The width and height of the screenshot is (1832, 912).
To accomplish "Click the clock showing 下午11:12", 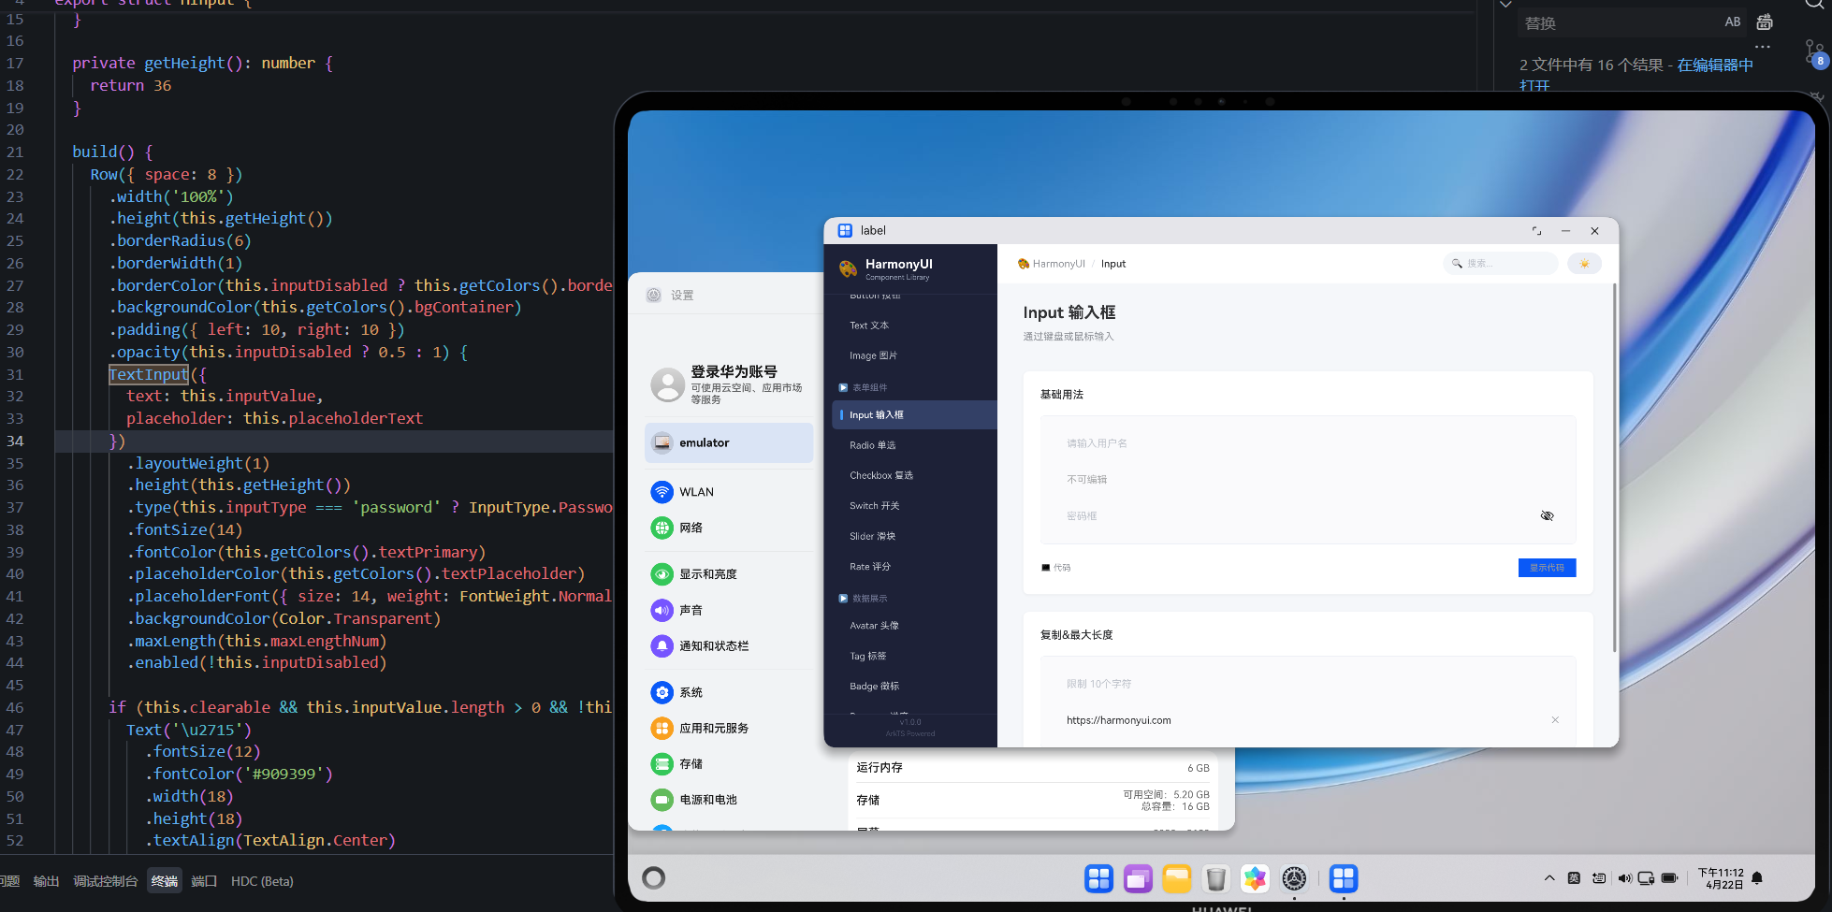I will (x=1721, y=878).
